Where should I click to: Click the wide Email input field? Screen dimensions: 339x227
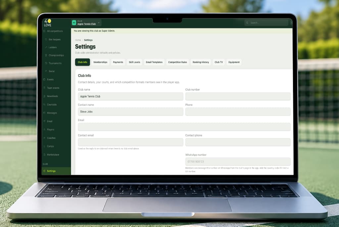click(x=184, y=127)
